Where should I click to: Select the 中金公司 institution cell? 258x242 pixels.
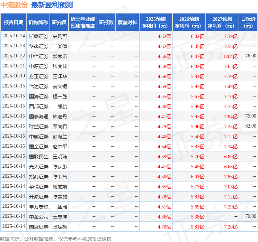point(39,217)
